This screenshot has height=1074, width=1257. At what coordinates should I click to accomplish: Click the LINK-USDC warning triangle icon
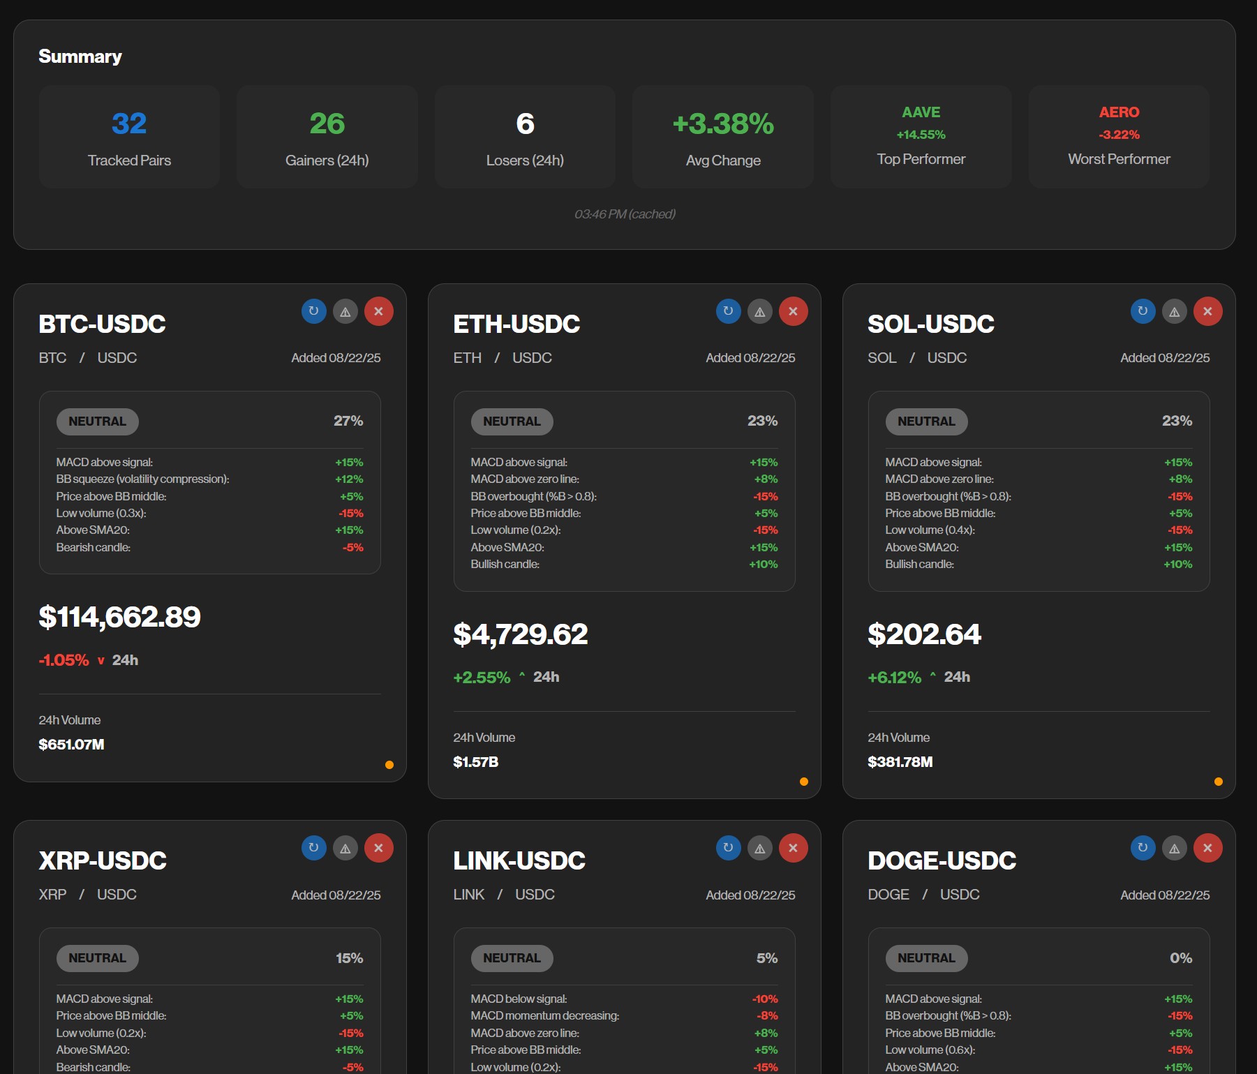760,848
